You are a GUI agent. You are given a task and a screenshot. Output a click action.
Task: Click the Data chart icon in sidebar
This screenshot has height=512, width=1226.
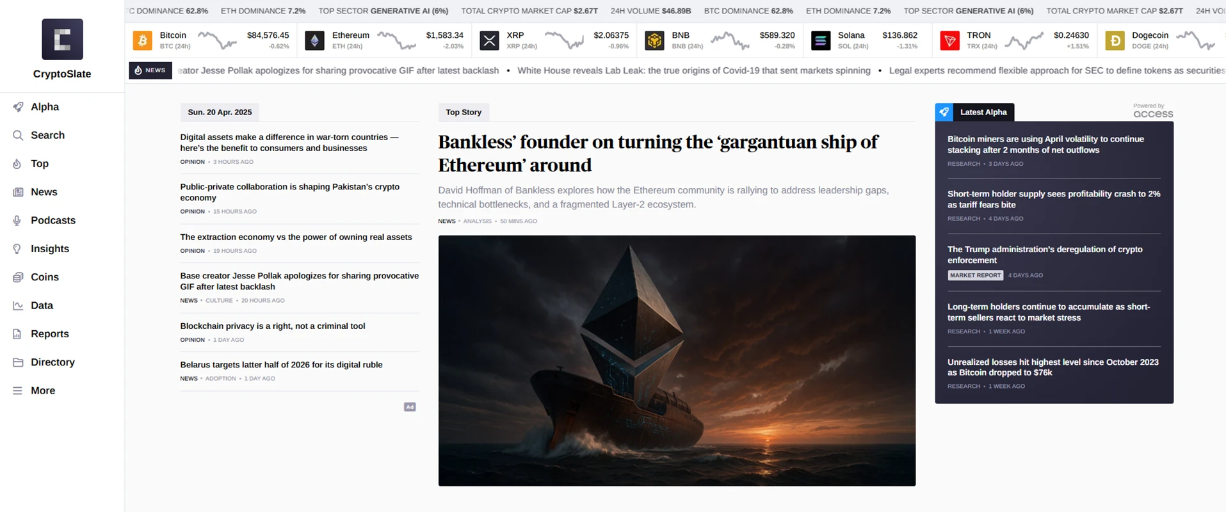[x=18, y=305]
